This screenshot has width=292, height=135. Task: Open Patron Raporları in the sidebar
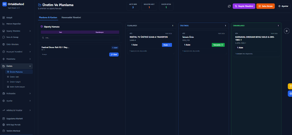click(14, 24)
